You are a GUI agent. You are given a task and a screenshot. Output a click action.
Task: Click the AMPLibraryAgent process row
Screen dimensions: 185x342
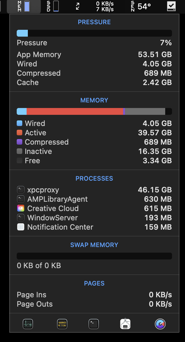click(94, 199)
